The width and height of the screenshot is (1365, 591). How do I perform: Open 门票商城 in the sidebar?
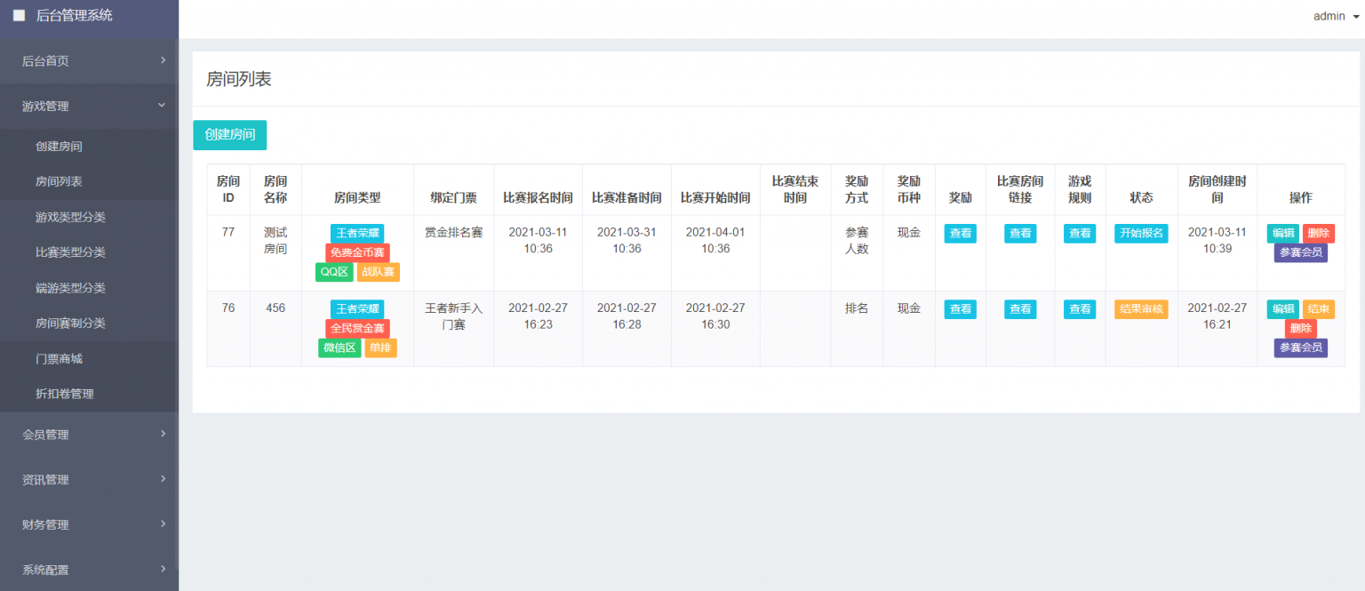(x=59, y=359)
